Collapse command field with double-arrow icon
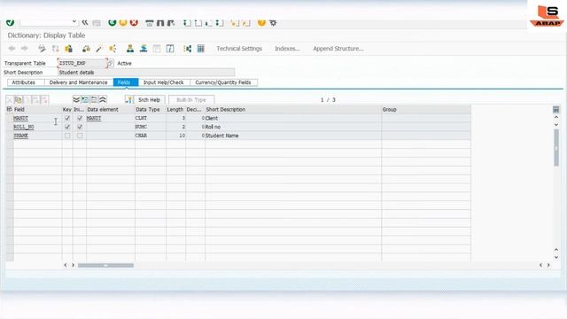 tap(85, 22)
